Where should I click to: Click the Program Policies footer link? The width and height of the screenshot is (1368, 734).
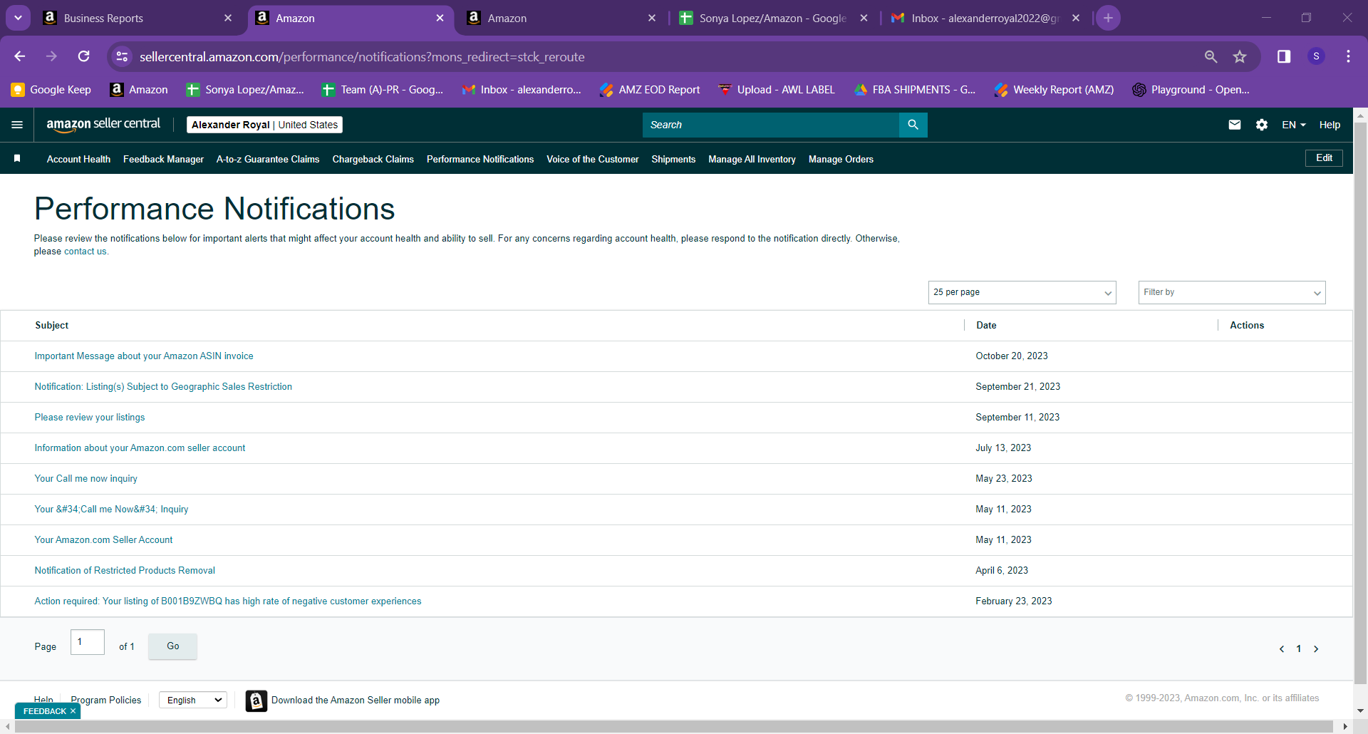(106, 701)
